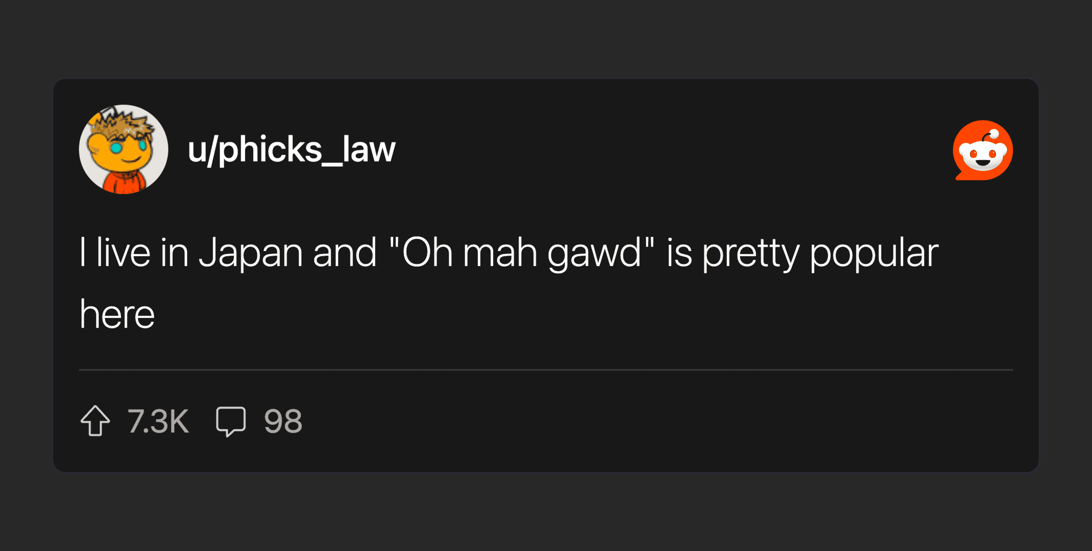Open the phicks_law user avatar
Screen dimensions: 1092x551
pos(123,149)
